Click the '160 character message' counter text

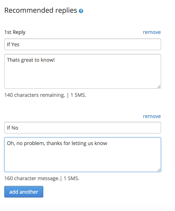(32, 178)
